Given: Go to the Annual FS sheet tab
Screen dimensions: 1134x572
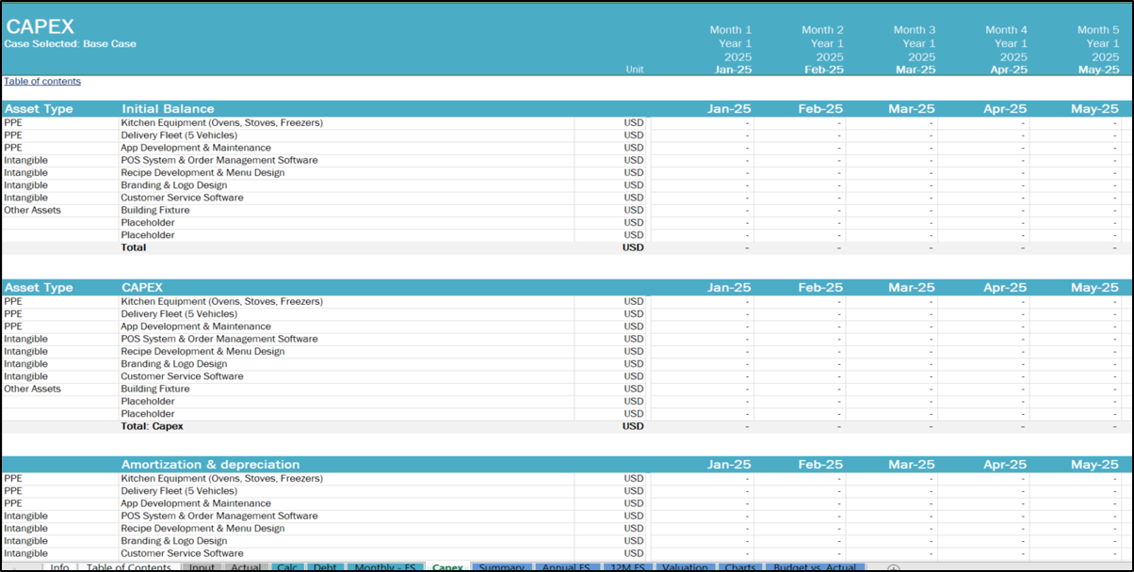Looking at the screenshot, I should (x=566, y=567).
